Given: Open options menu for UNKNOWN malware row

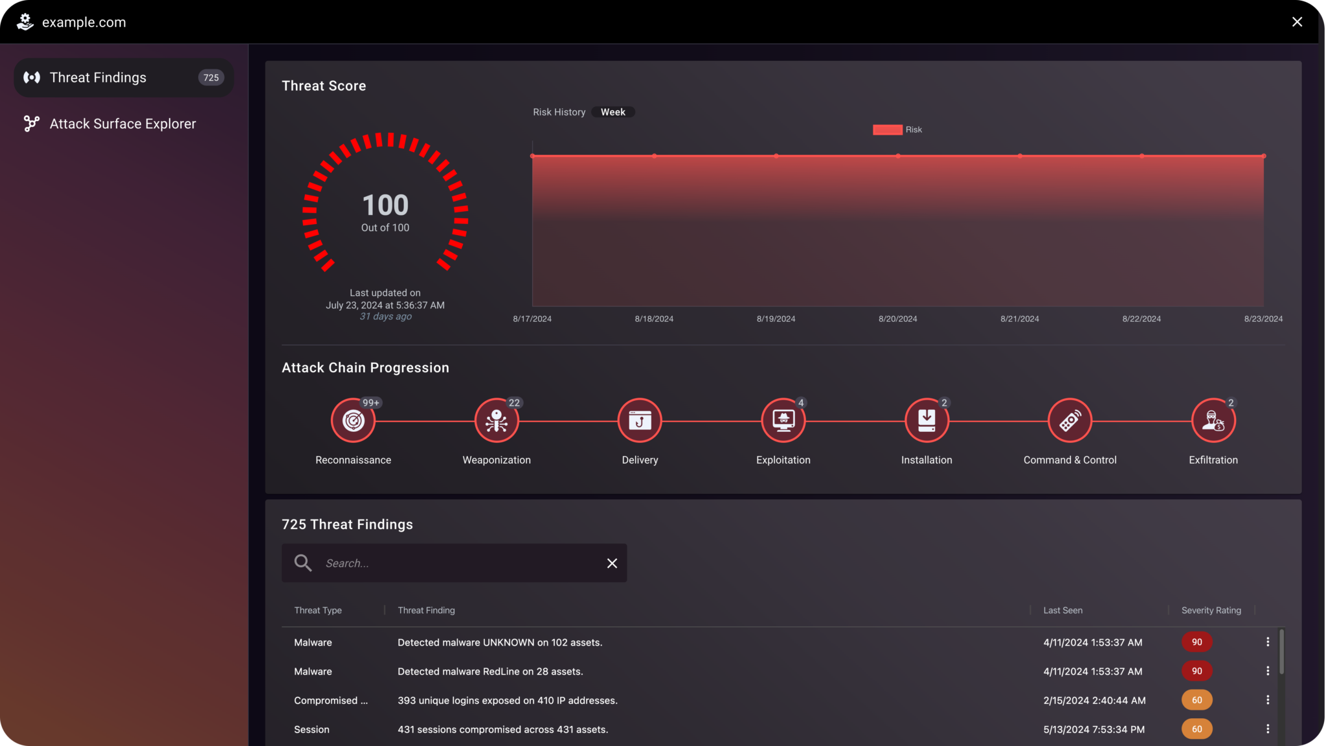Looking at the screenshot, I should (1268, 642).
